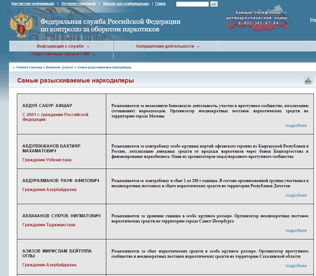Click the description mentioning Республики Дагестан
This screenshot has width=316, height=276.
click(210, 183)
